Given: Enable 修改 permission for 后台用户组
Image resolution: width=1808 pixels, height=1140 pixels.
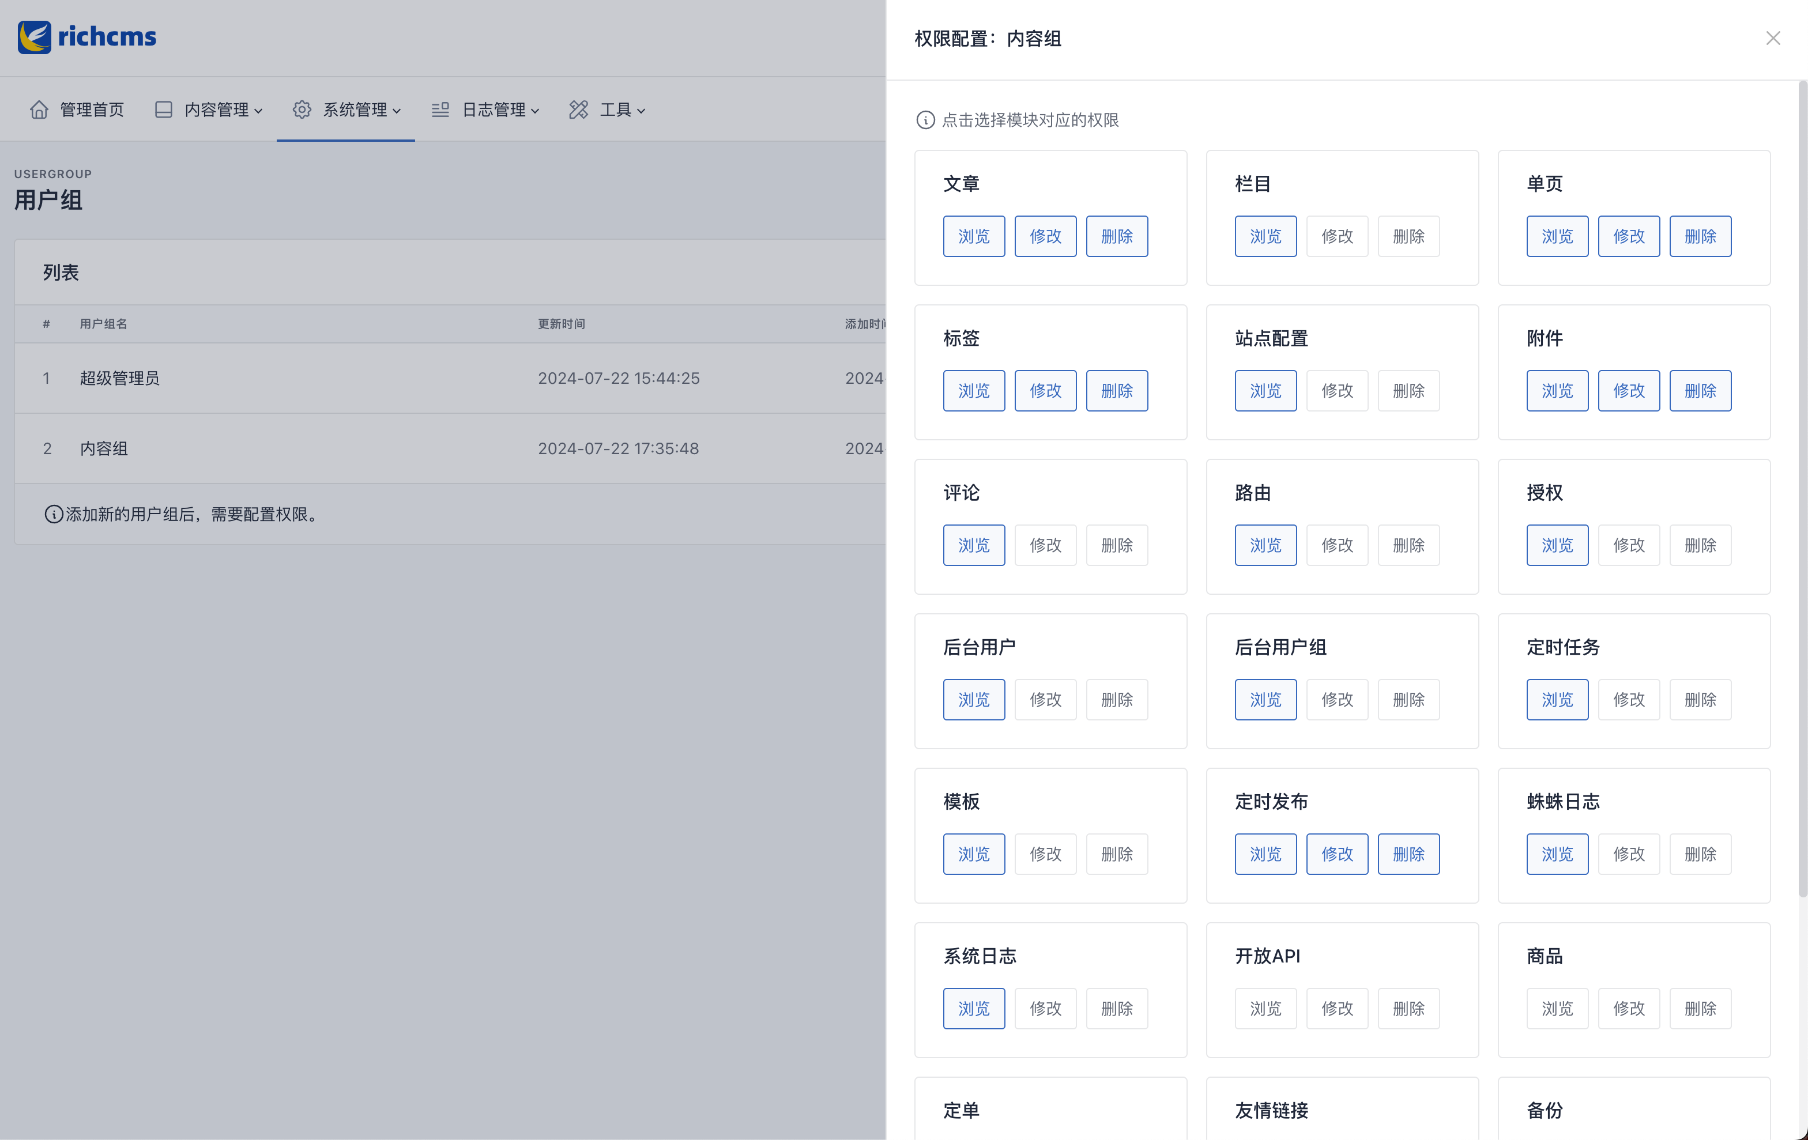Looking at the screenshot, I should click(x=1336, y=700).
